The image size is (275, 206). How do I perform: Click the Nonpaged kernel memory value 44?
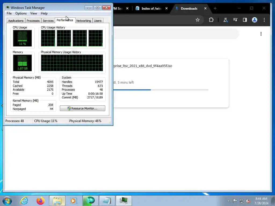[x=52, y=109]
